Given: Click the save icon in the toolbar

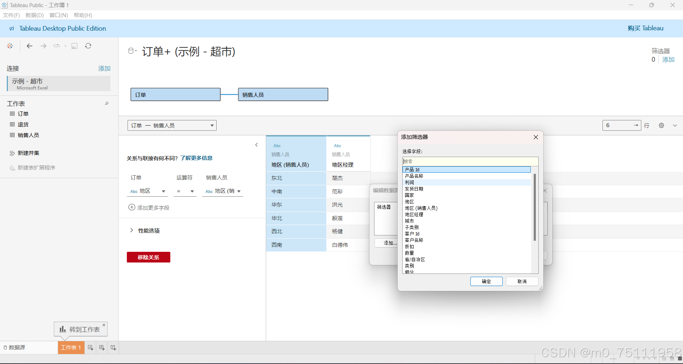Looking at the screenshot, I should 74,46.
